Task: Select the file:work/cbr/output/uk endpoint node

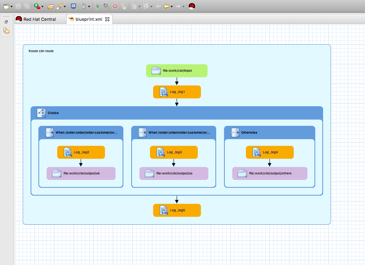Action: (x=81, y=173)
